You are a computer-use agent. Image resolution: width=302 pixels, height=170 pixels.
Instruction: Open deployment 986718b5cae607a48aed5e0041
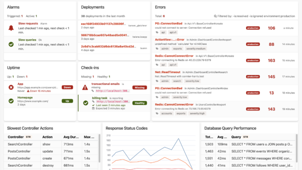pyautogui.click(x=105, y=35)
